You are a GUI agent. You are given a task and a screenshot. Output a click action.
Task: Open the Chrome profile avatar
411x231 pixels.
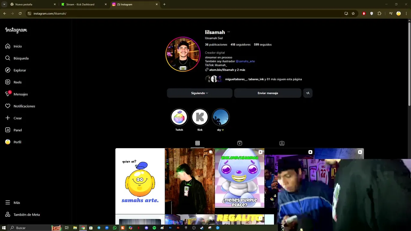(398, 13)
